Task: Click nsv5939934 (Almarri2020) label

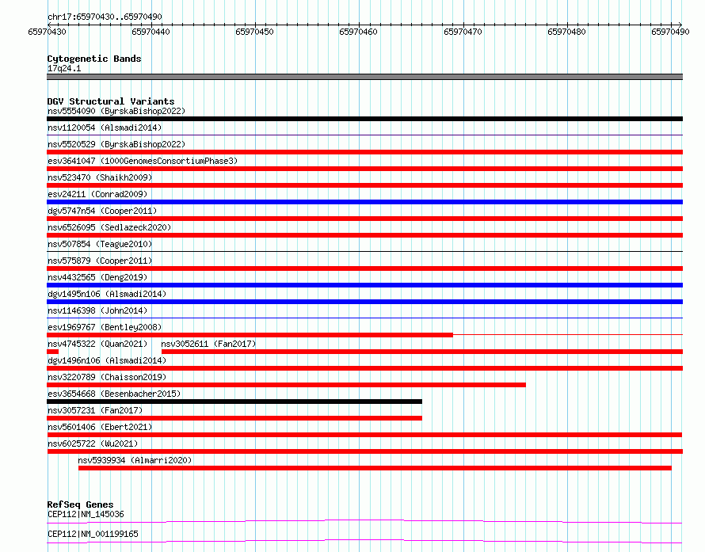Action: coord(135,460)
